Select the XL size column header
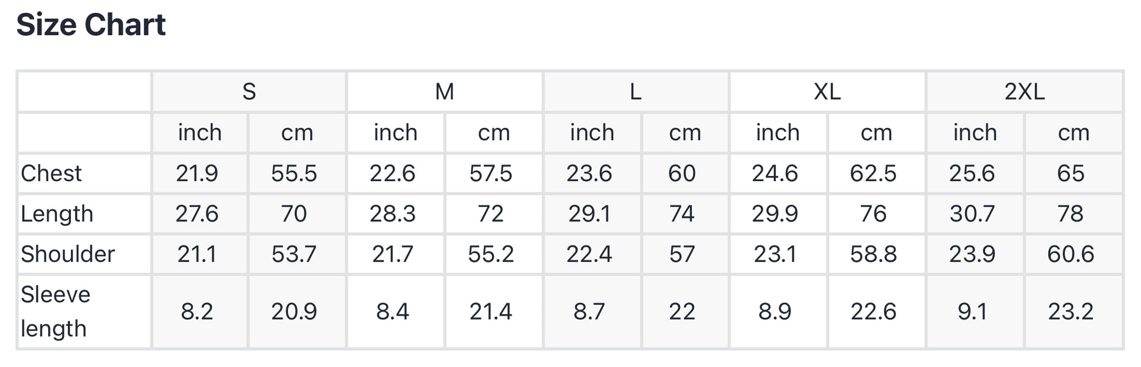 [827, 92]
